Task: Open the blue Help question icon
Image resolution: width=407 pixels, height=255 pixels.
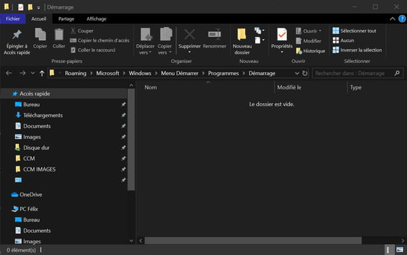Action: [x=402, y=19]
